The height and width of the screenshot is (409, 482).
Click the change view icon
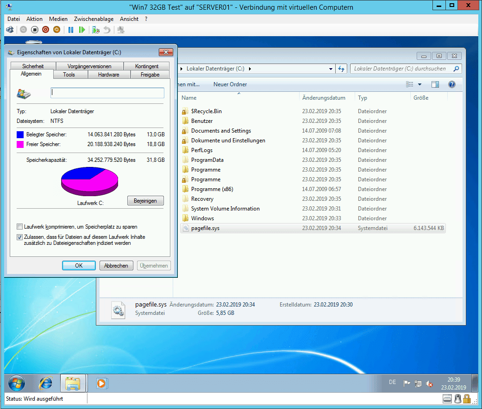click(410, 84)
